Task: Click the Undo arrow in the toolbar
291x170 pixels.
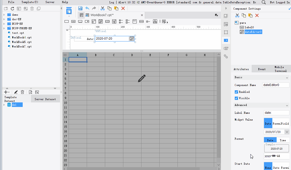Action: coord(87,8)
